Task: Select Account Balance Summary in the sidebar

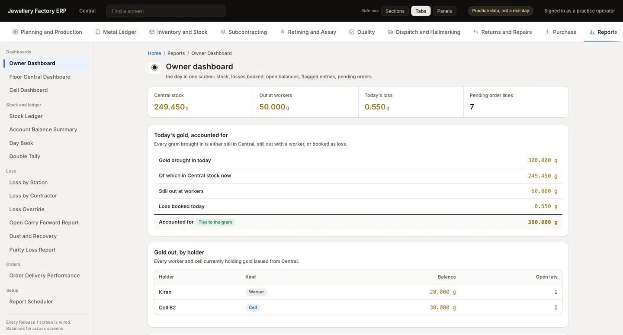Action: [x=47, y=129]
